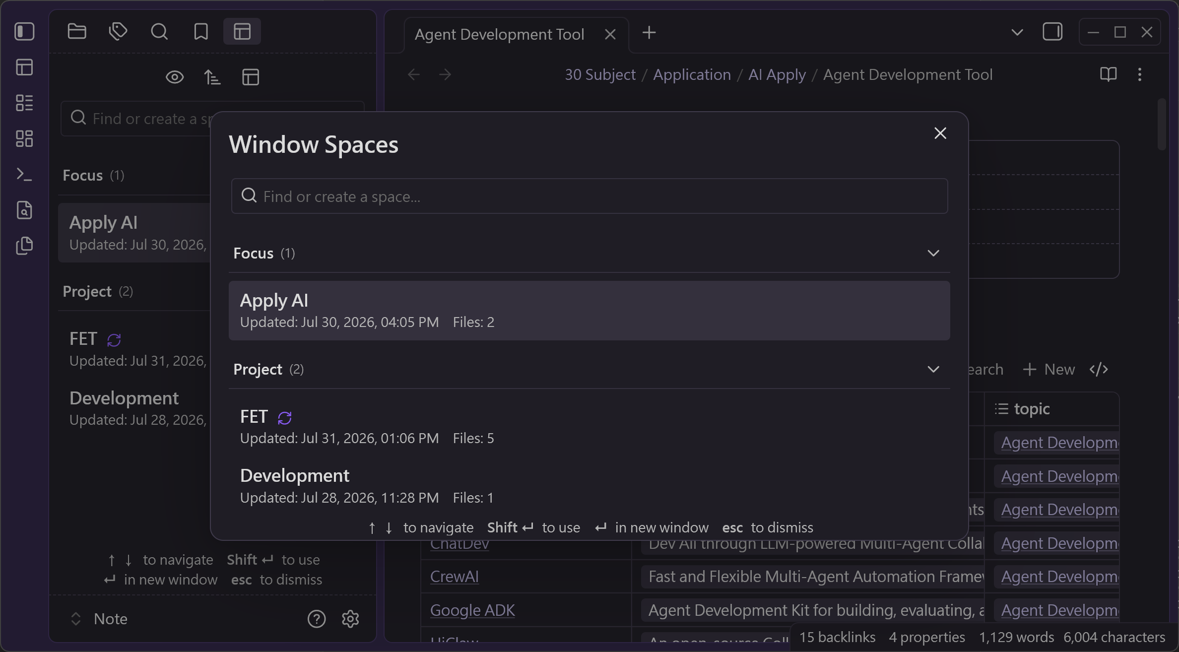1179x652 pixels.
Task: Open AI Apply breadcrumb
Action: pyautogui.click(x=777, y=74)
